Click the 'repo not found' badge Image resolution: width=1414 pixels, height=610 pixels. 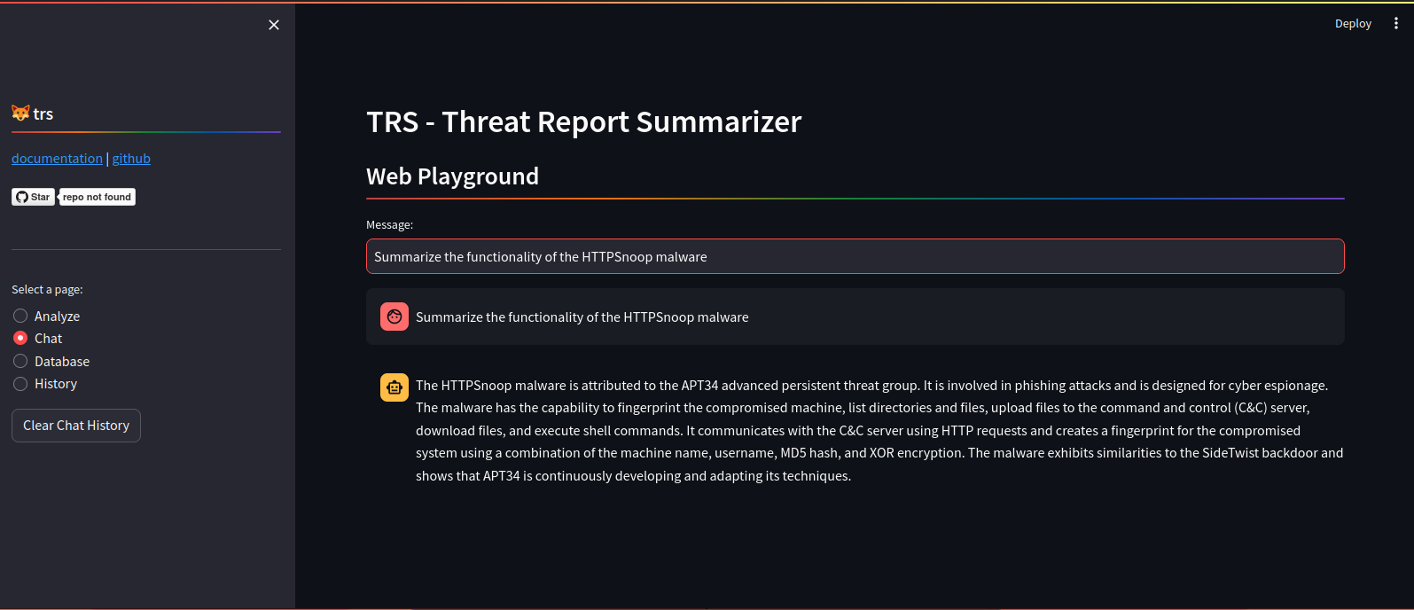98,197
